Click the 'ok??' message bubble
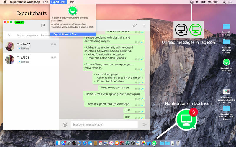Screen dimensions: 236x147 click(x=134, y=111)
